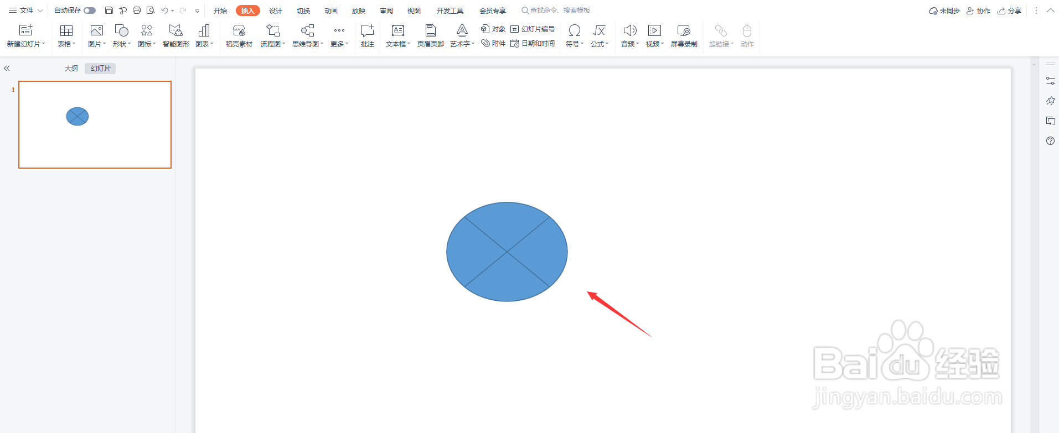Expand the File (文件) menu dropdown arrow
1059x433 pixels.
[40, 11]
